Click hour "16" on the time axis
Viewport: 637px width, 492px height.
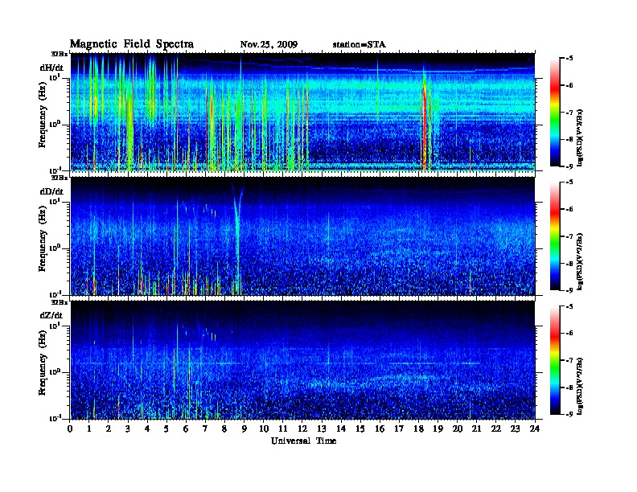click(x=380, y=429)
